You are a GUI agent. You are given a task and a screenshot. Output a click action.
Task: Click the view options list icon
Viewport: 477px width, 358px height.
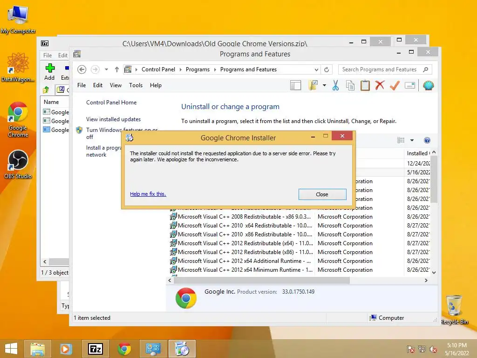401,140
